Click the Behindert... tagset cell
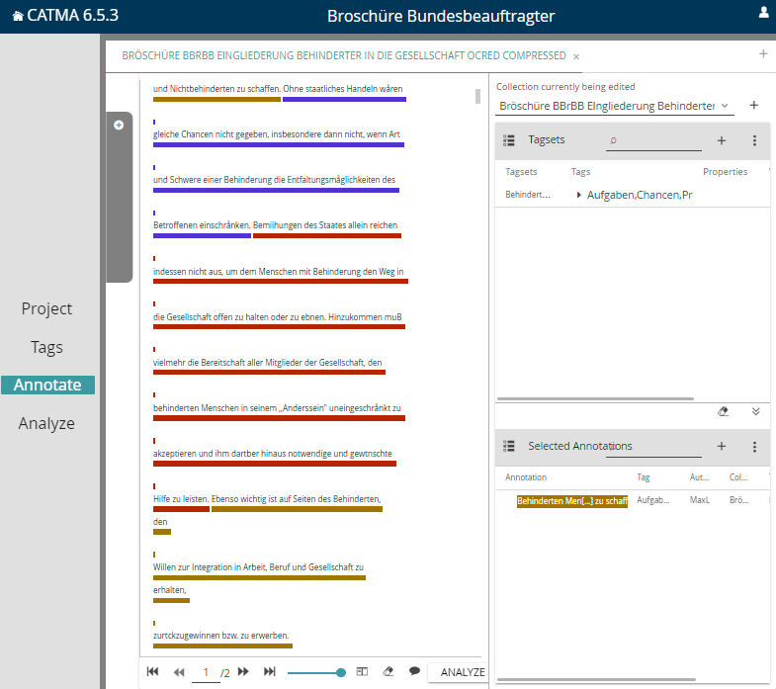The height and width of the screenshot is (689, 776). 528,195
